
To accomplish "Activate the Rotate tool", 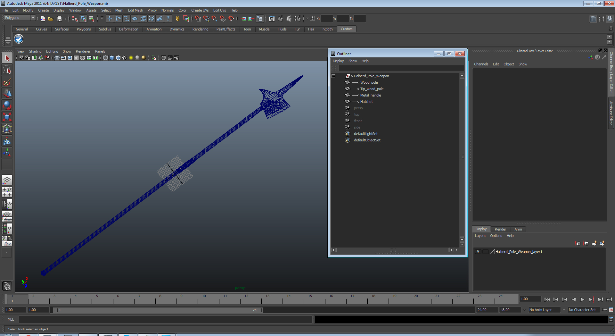I will point(7,105).
